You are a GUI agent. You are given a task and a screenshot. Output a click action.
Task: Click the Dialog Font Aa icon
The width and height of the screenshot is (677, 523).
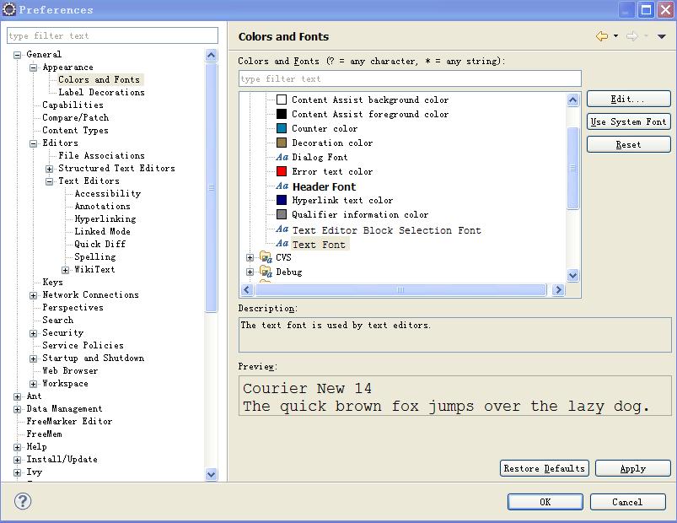282,157
